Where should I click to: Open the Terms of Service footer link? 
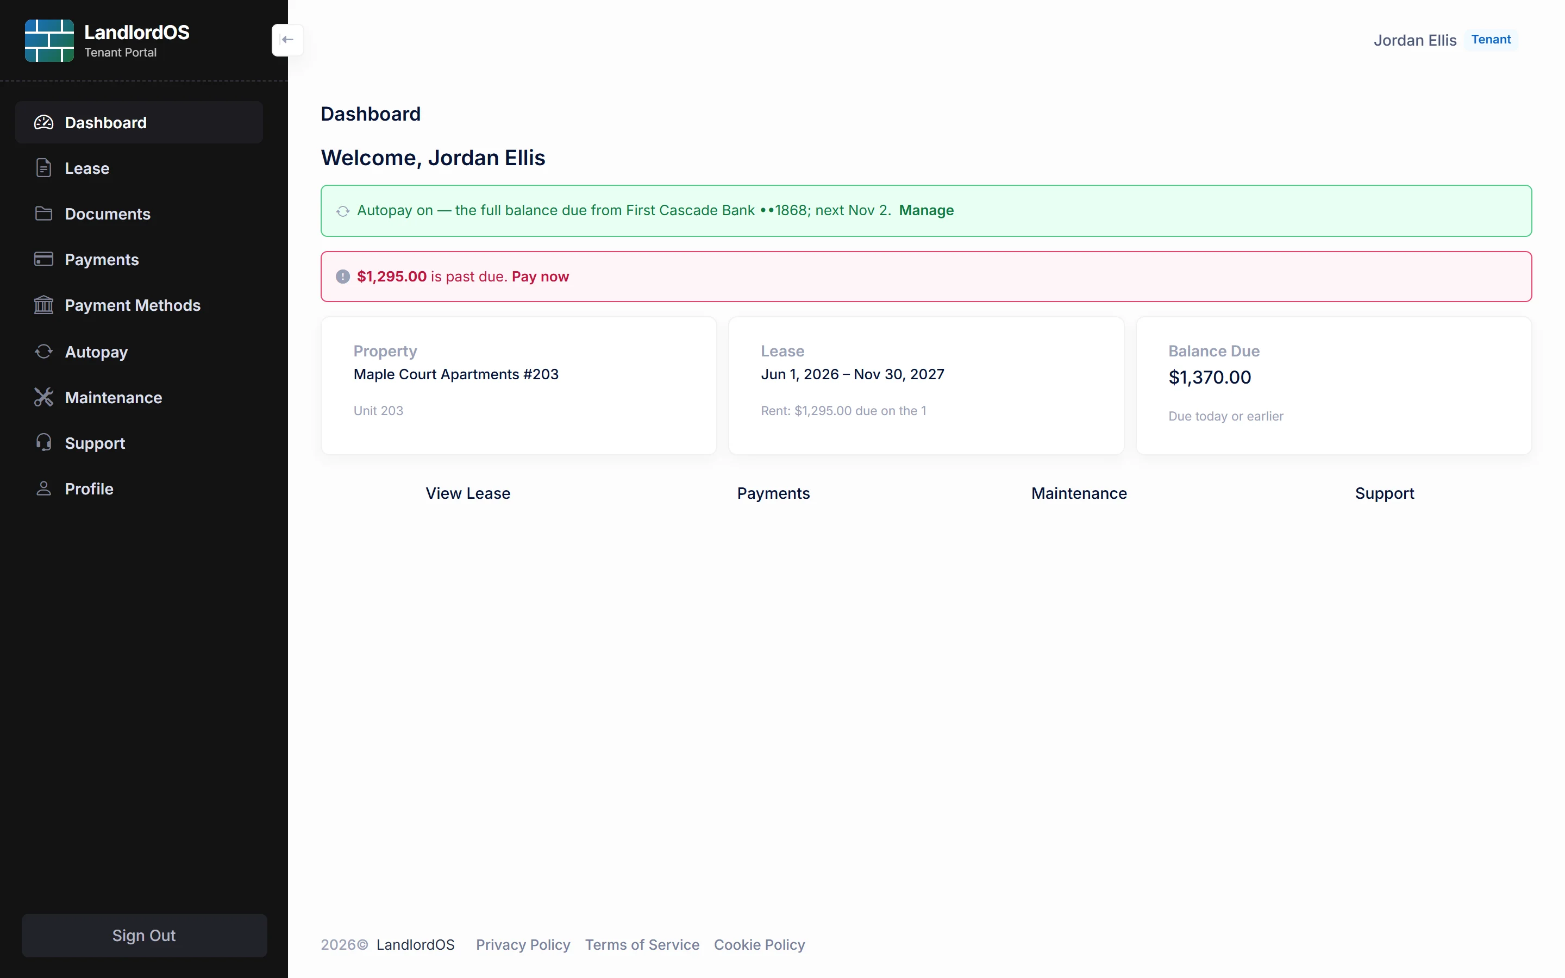pyautogui.click(x=642, y=945)
